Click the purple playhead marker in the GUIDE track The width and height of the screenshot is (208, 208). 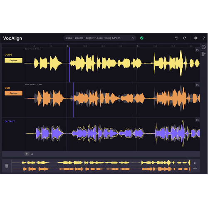point(69,65)
